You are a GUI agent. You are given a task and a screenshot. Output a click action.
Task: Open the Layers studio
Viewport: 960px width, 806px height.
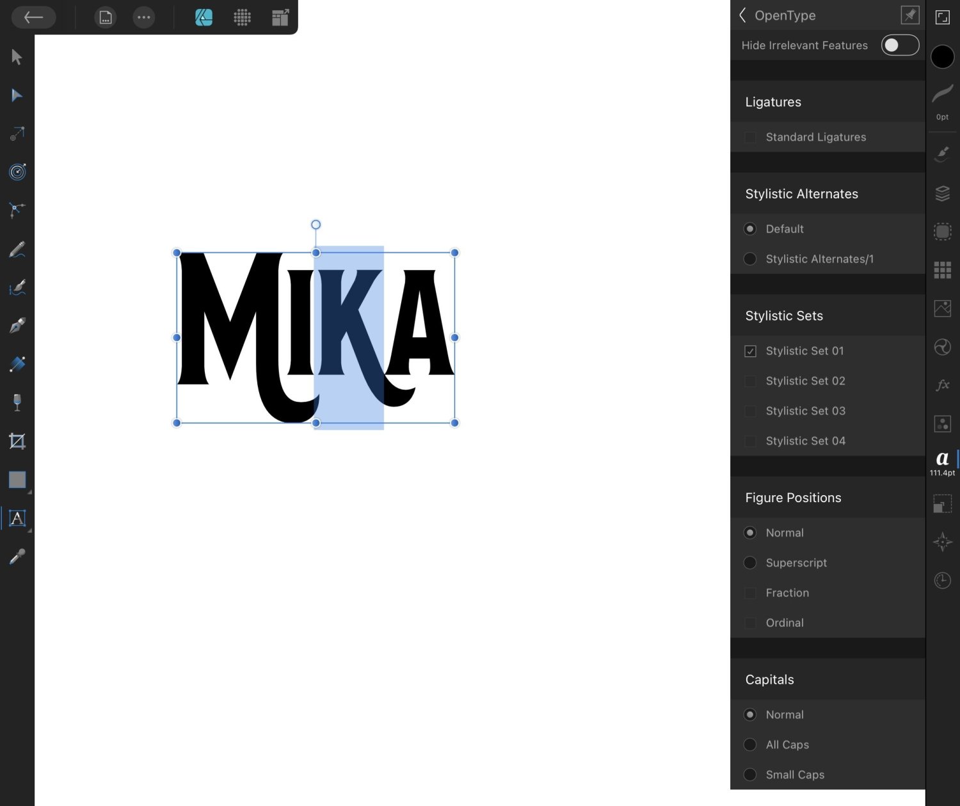coord(942,193)
